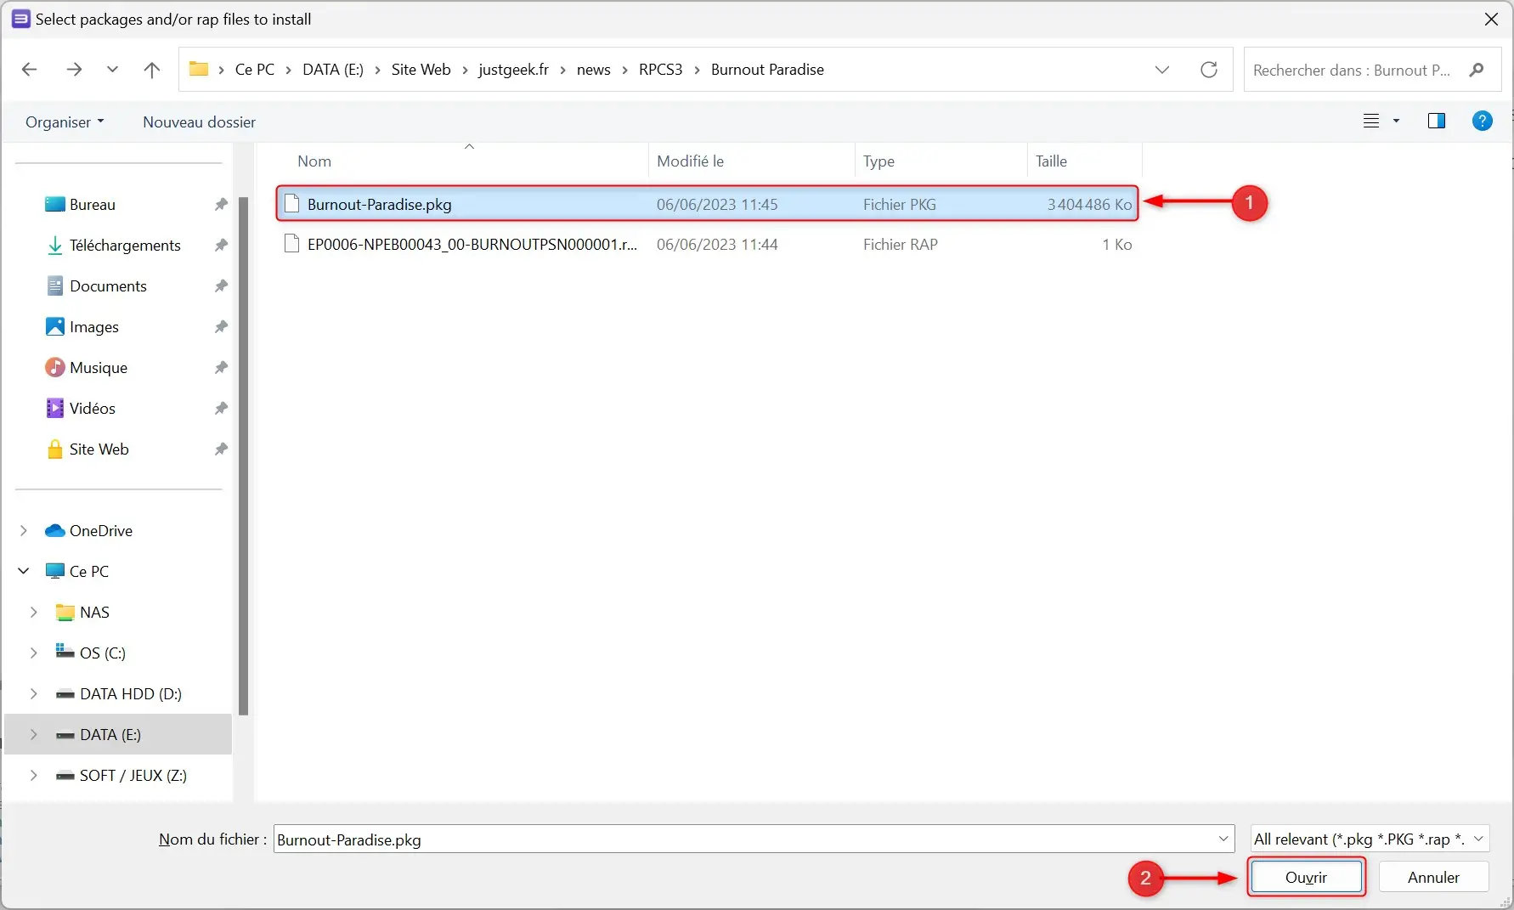Screen dimensions: 1514x910
Task: Click the pin icon beside Site Web
Action: [221, 449]
